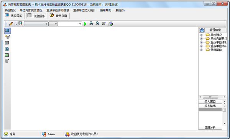Viewport: 230px width, 139px height.
Task: Click the 系统导航 tab monitor icon
Action: (x=7, y=15)
